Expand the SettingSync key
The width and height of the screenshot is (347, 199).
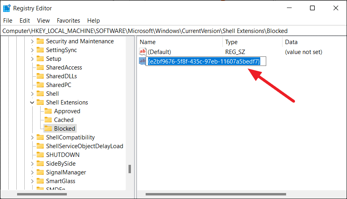32,50
